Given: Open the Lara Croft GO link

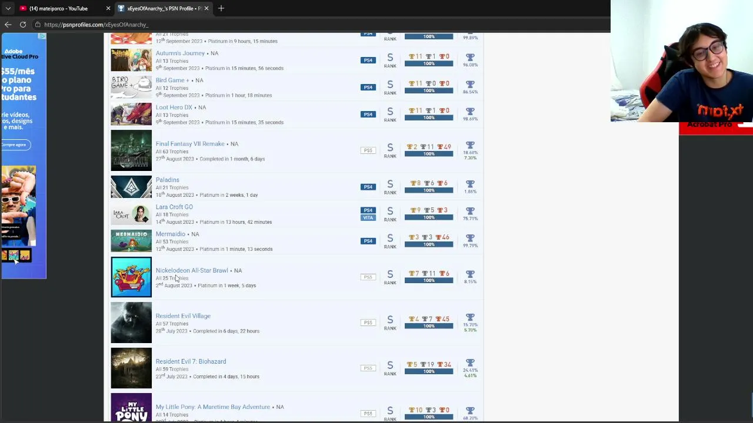Looking at the screenshot, I should click(x=174, y=207).
